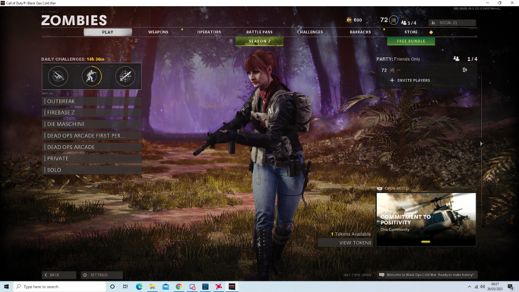Click the COD Points coin icon
The image size is (519, 292).
[x=349, y=21]
